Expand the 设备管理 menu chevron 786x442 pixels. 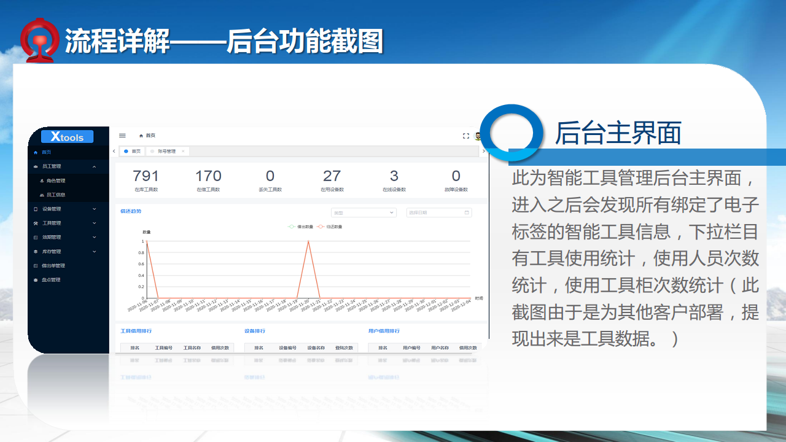click(x=94, y=209)
